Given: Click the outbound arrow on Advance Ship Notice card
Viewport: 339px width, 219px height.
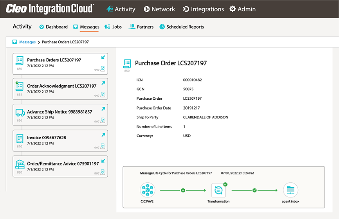Looking at the screenshot, I should pyautogui.click(x=103, y=109).
